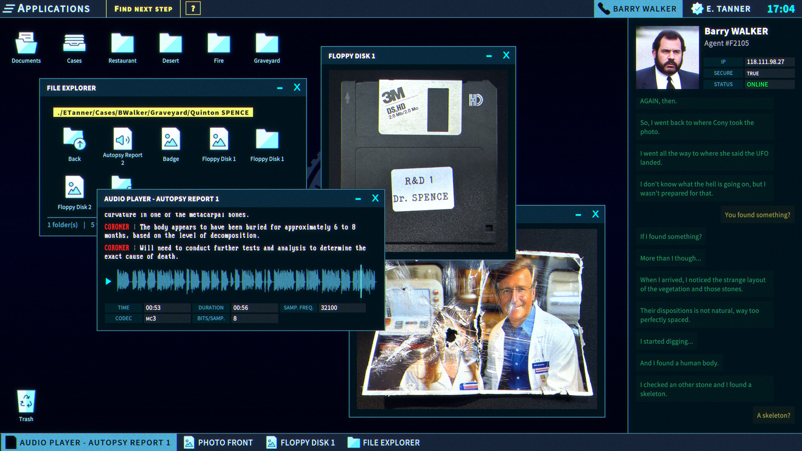
Task: Click the FIND NEXT STEP button
Action: (x=144, y=9)
